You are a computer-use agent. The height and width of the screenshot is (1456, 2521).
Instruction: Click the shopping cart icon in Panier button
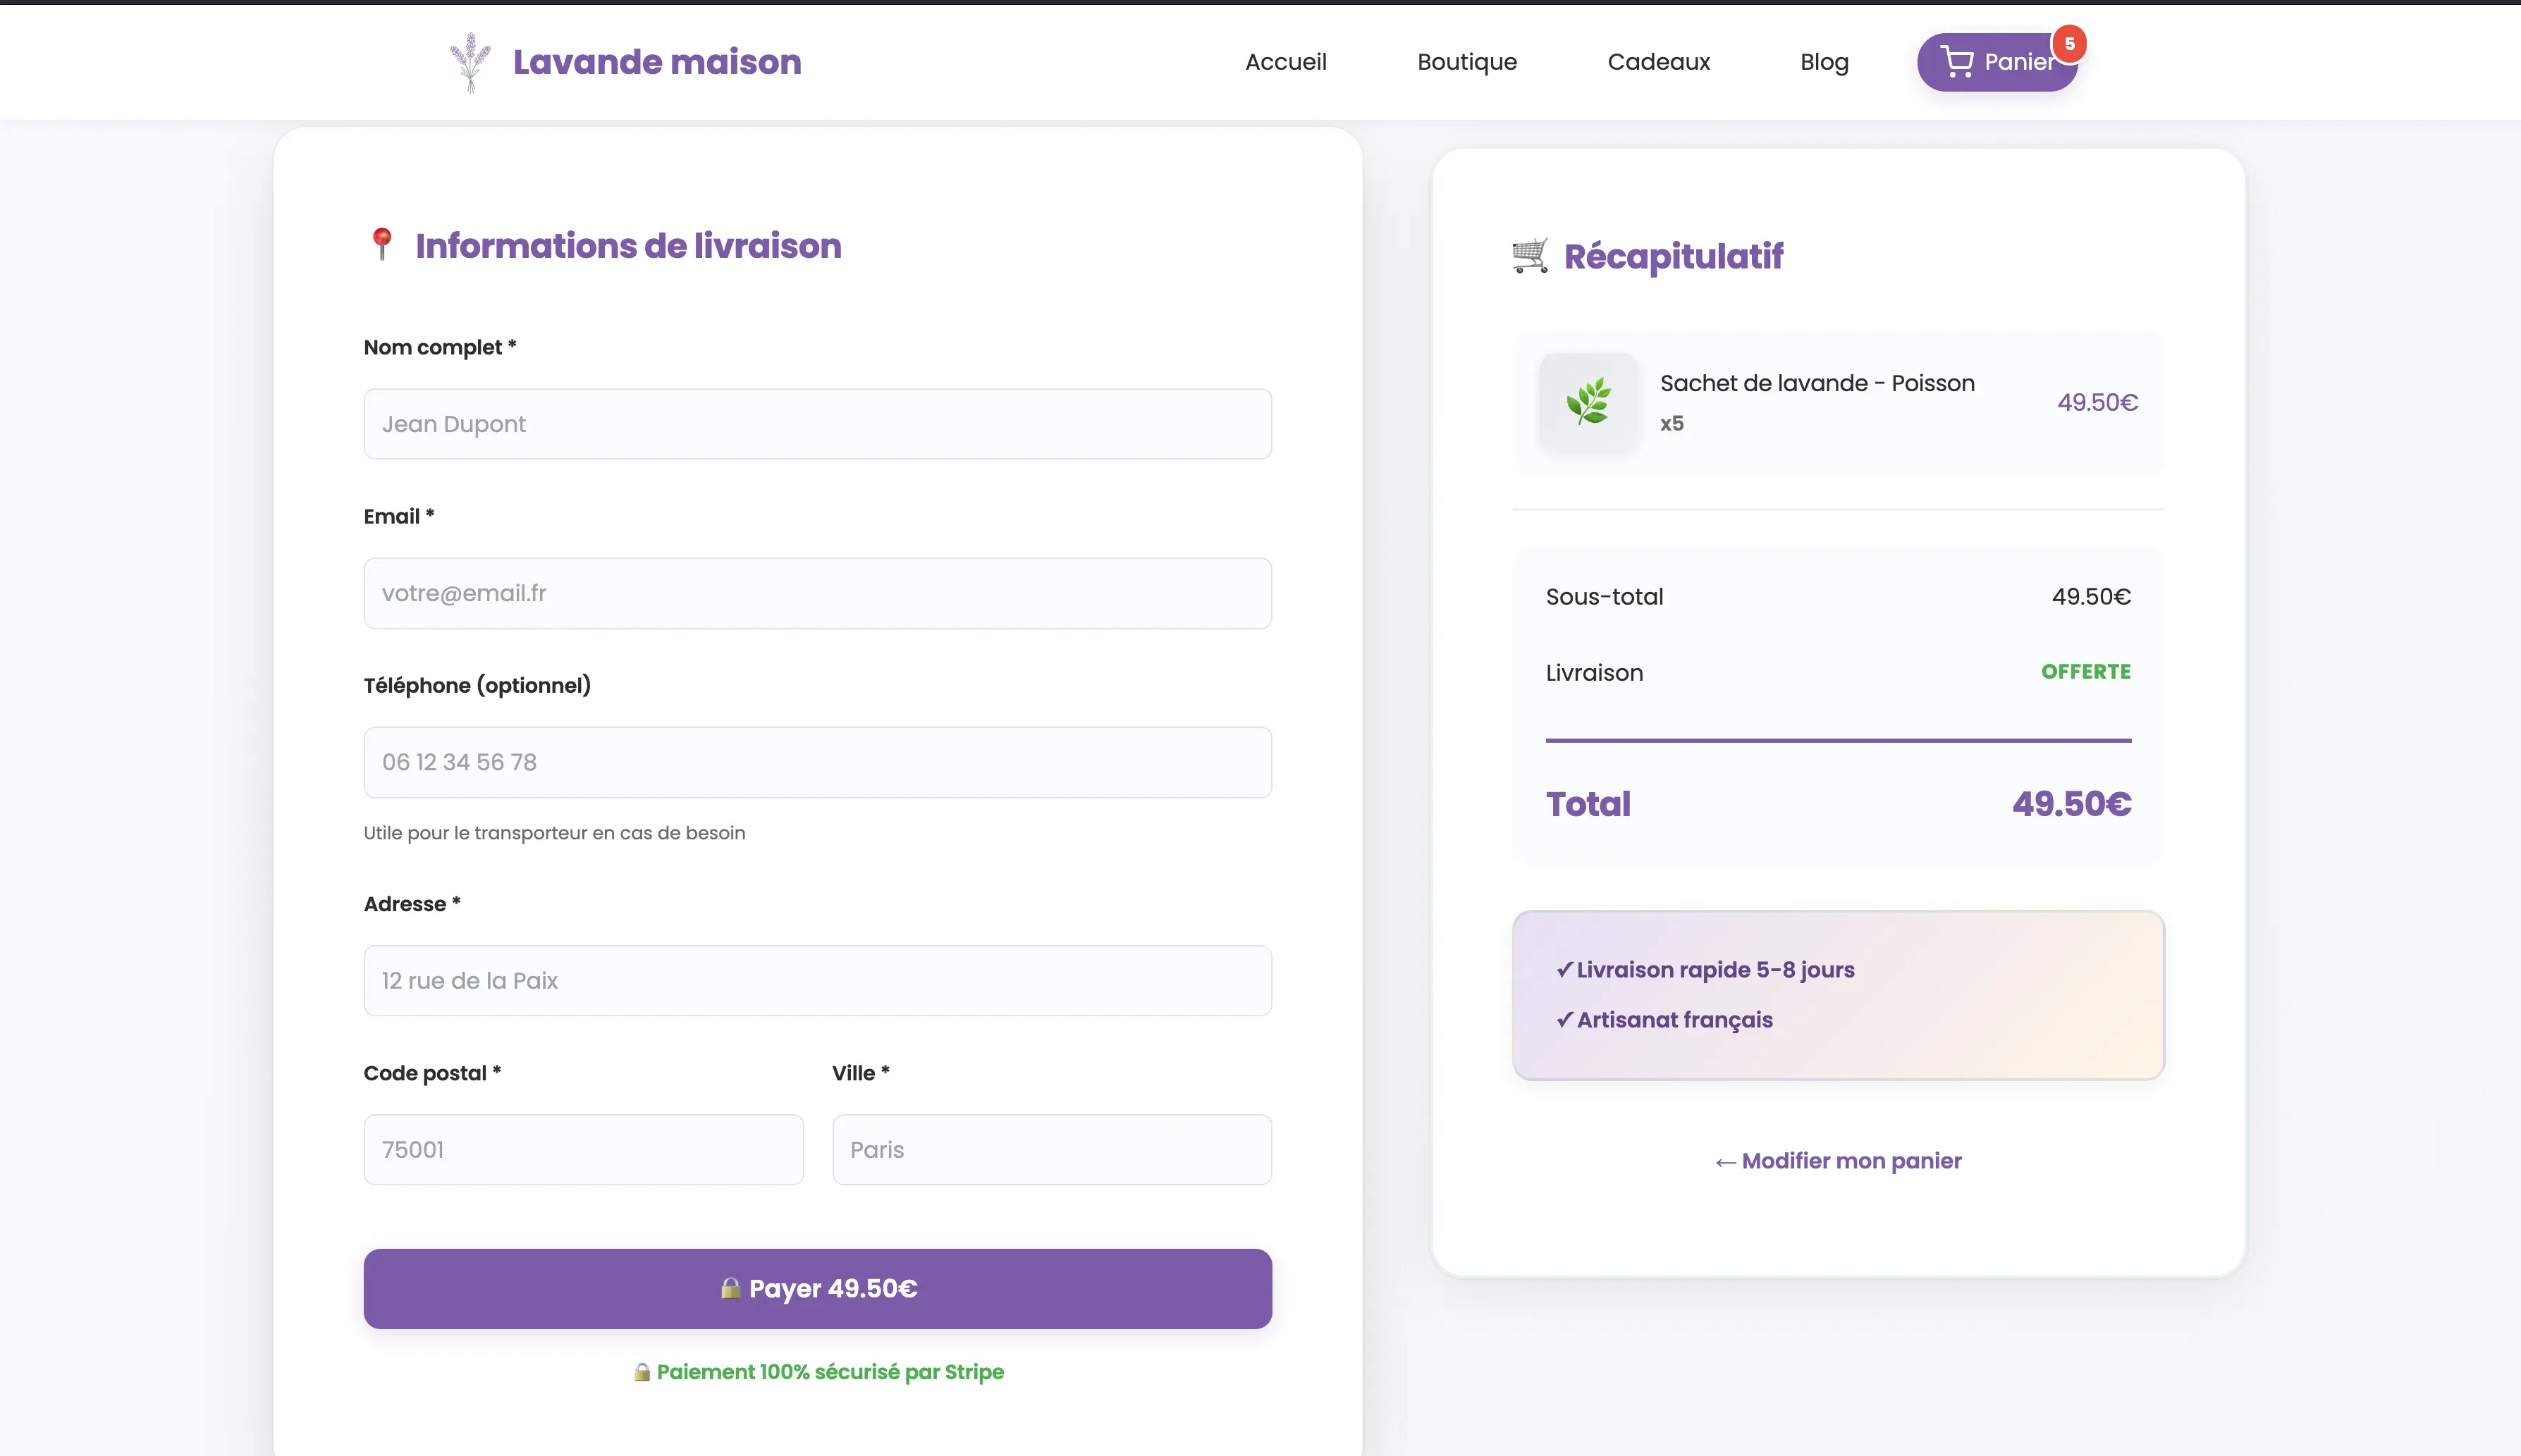(x=1956, y=62)
